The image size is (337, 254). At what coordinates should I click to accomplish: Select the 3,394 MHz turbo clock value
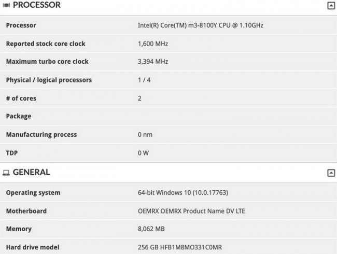[x=153, y=62]
